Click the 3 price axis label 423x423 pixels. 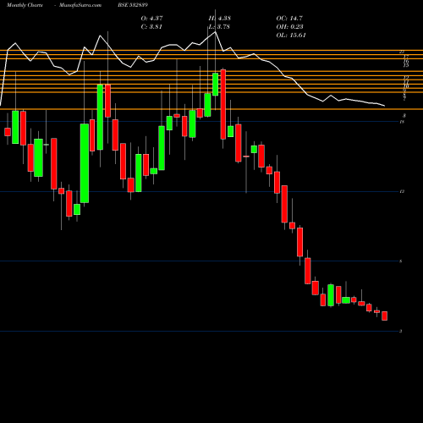tap(401, 331)
